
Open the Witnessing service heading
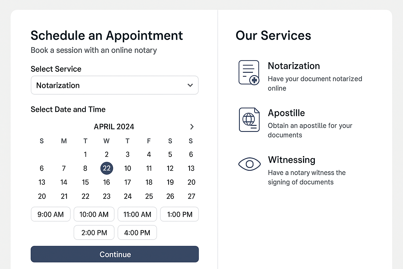(x=291, y=160)
